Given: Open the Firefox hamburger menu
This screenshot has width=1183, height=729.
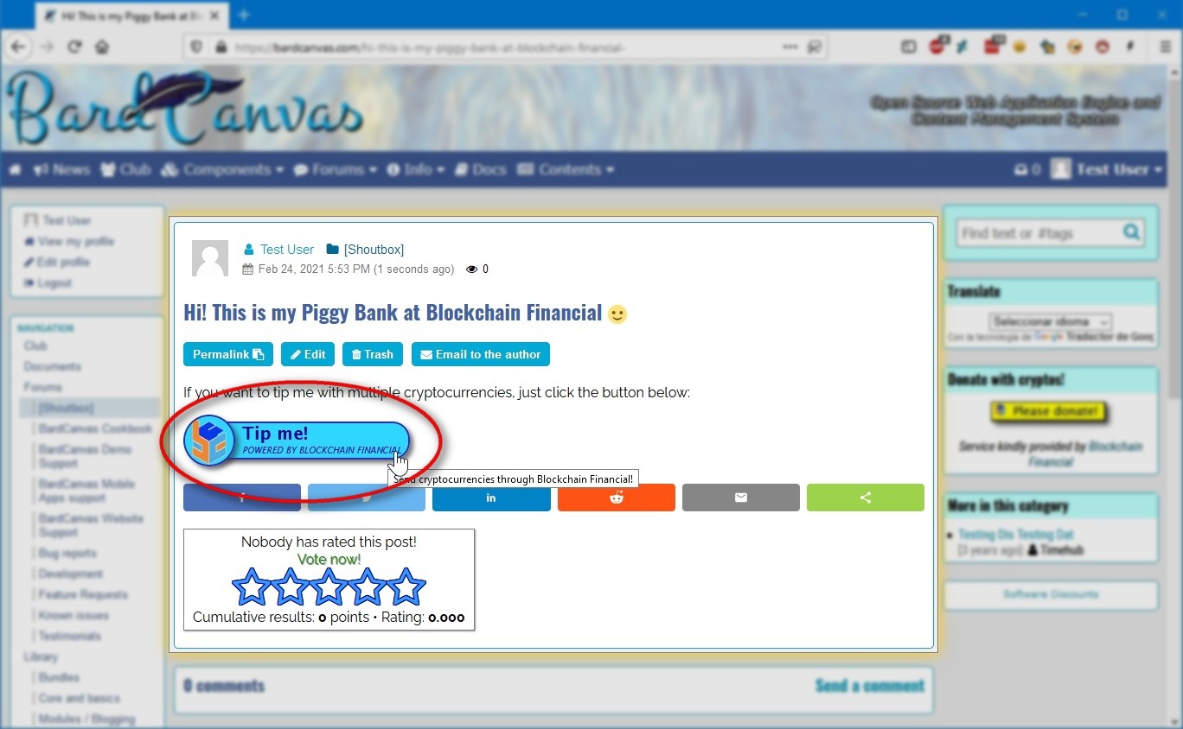Looking at the screenshot, I should [1165, 47].
